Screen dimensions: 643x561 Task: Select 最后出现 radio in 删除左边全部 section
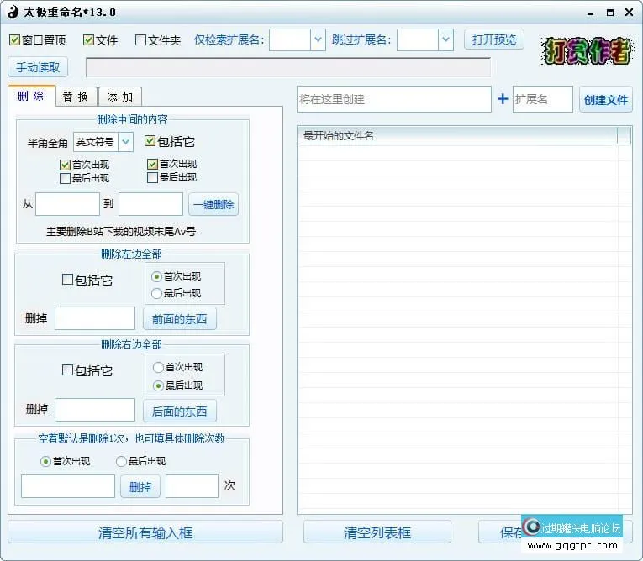(x=156, y=293)
